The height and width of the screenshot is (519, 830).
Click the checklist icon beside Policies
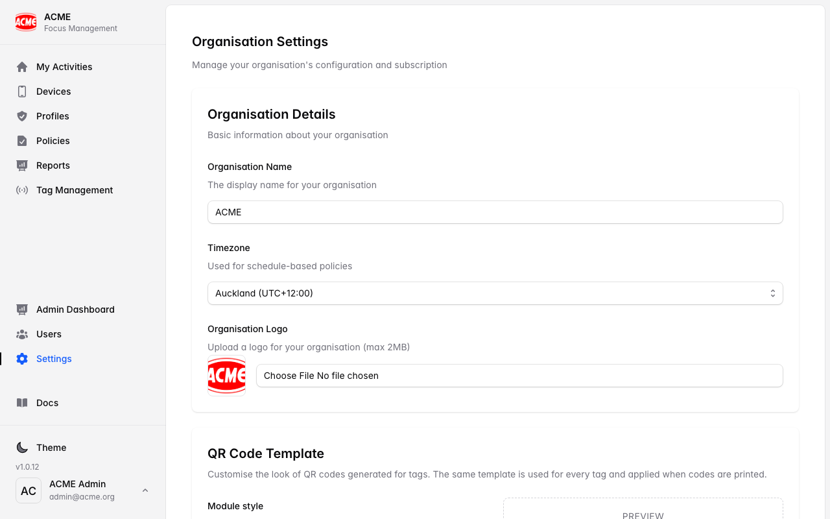22,141
